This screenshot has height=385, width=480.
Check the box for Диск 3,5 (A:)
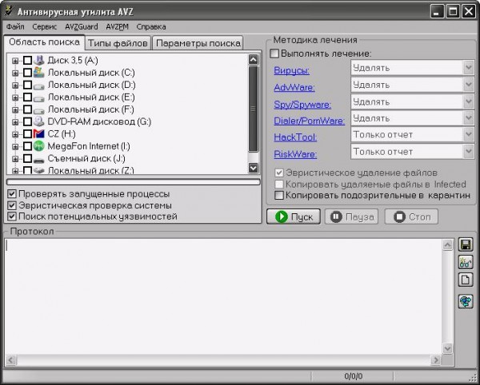[x=27, y=60]
